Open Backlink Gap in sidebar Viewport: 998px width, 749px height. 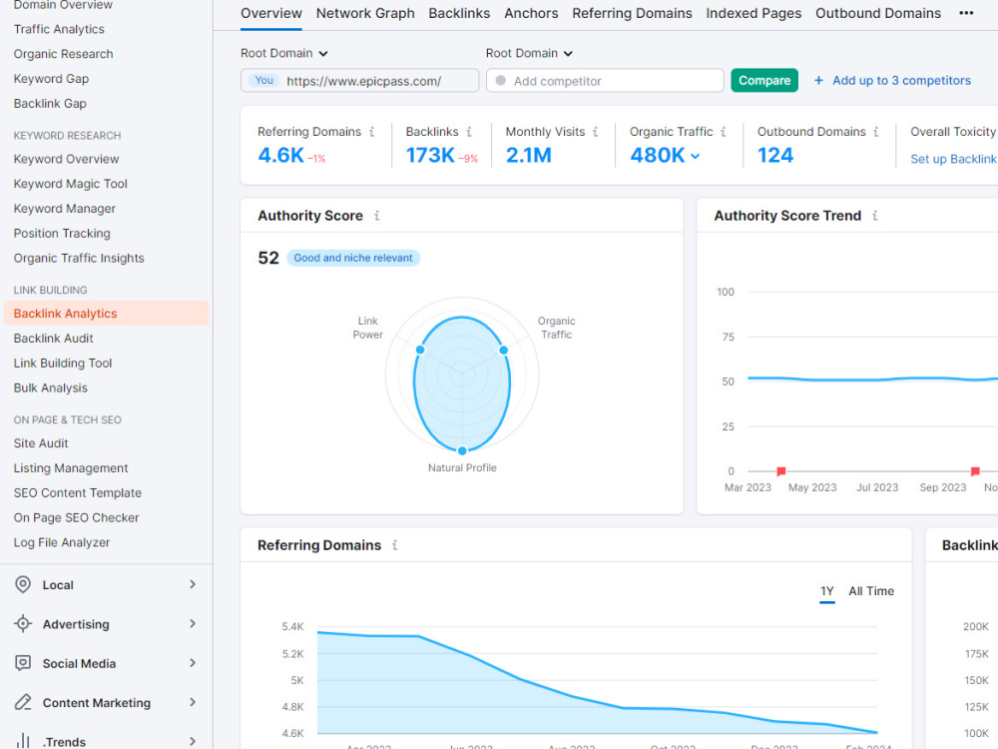[50, 103]
